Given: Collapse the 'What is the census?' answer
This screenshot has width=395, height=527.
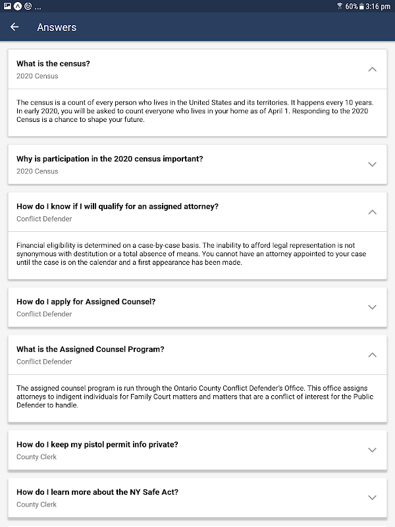Looking at the screenshot, I should click(372, 69).
